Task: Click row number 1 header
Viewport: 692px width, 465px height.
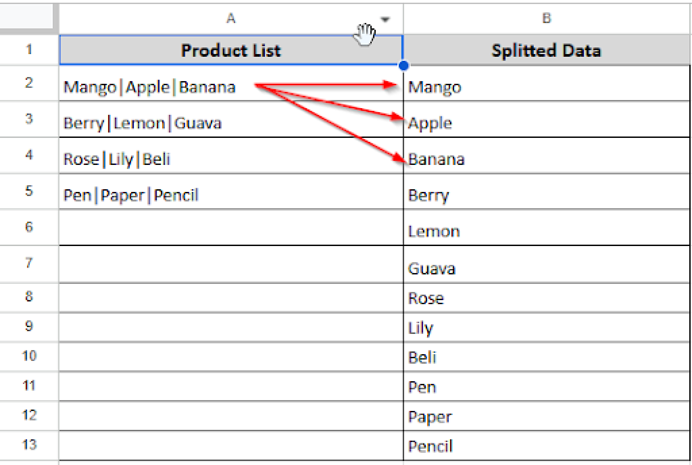Action: point(28,50)
